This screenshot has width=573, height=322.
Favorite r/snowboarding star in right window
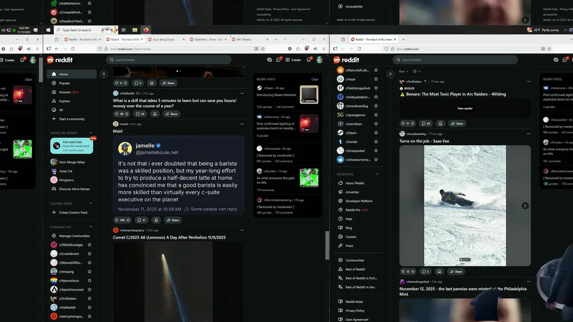[376, 106]
